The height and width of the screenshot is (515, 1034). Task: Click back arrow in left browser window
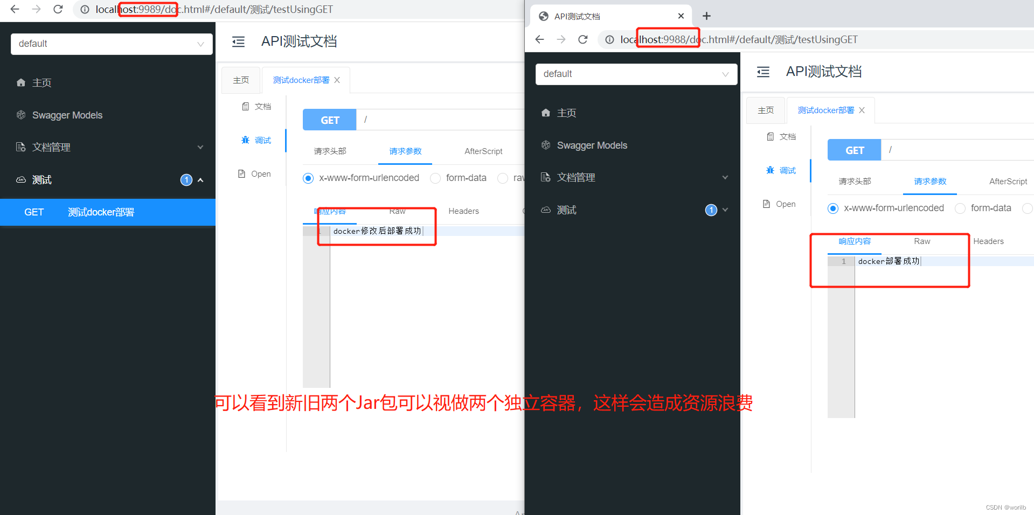15,9
